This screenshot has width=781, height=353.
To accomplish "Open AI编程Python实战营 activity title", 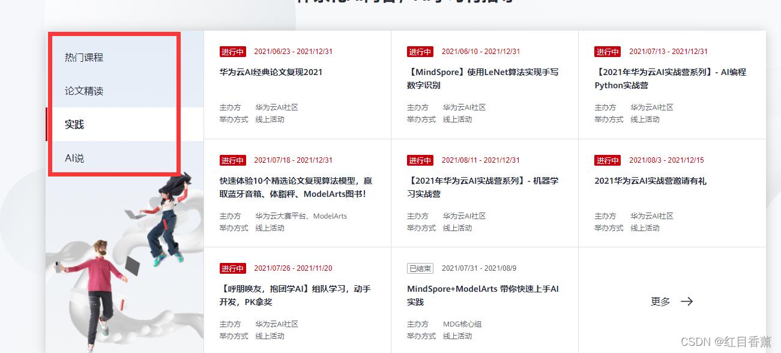I will click(x=671, y=79).
